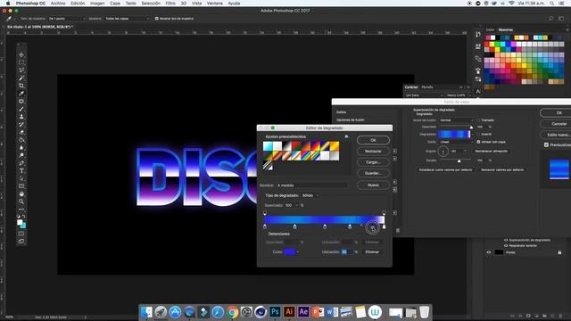571x321 pixels.
Task: Open the sample size dropdown in options bar
Action: point(68,19)
